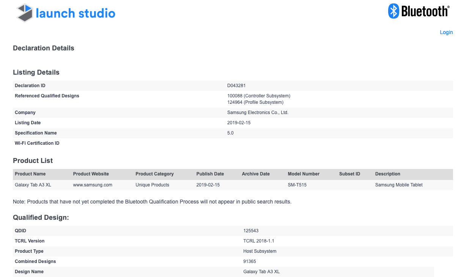Select Galaxy Tab A3 XL in Product List
This screenshot has width=461, height=277.
point(33,185)
